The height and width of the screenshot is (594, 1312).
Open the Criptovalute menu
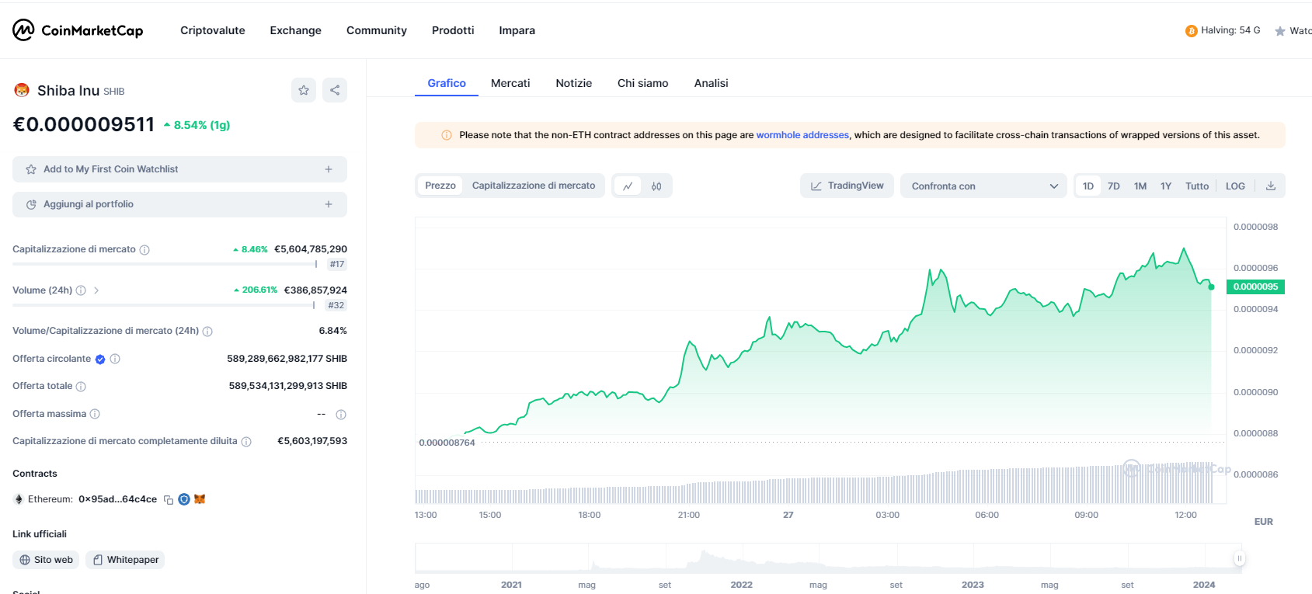(x=212, y=30)
